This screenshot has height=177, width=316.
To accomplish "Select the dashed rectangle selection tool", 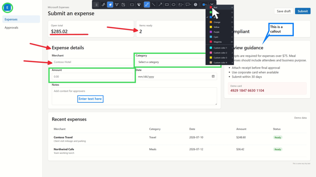I will tap(132, 5).
